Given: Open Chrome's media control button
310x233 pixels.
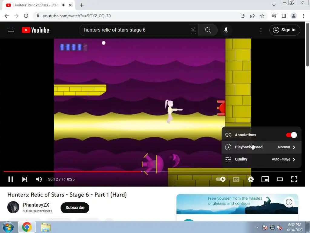Looking at the screenshot, I should pos(274,16).
